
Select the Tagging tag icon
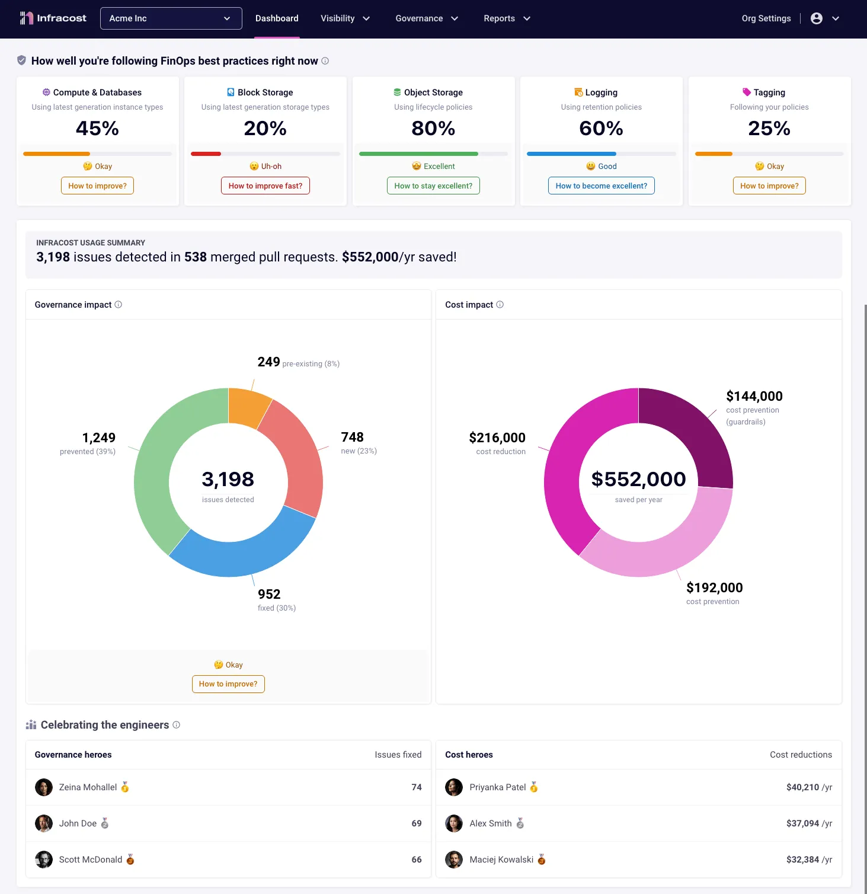[x=747, y=92]
